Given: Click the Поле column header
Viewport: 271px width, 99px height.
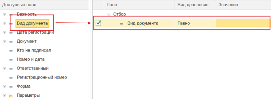Looking at the screenshot, I should [139, 5].
